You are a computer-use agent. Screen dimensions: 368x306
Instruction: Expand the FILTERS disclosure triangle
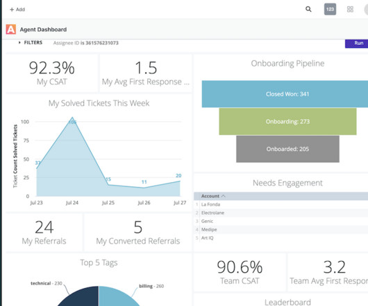click(x=19, y=43)
